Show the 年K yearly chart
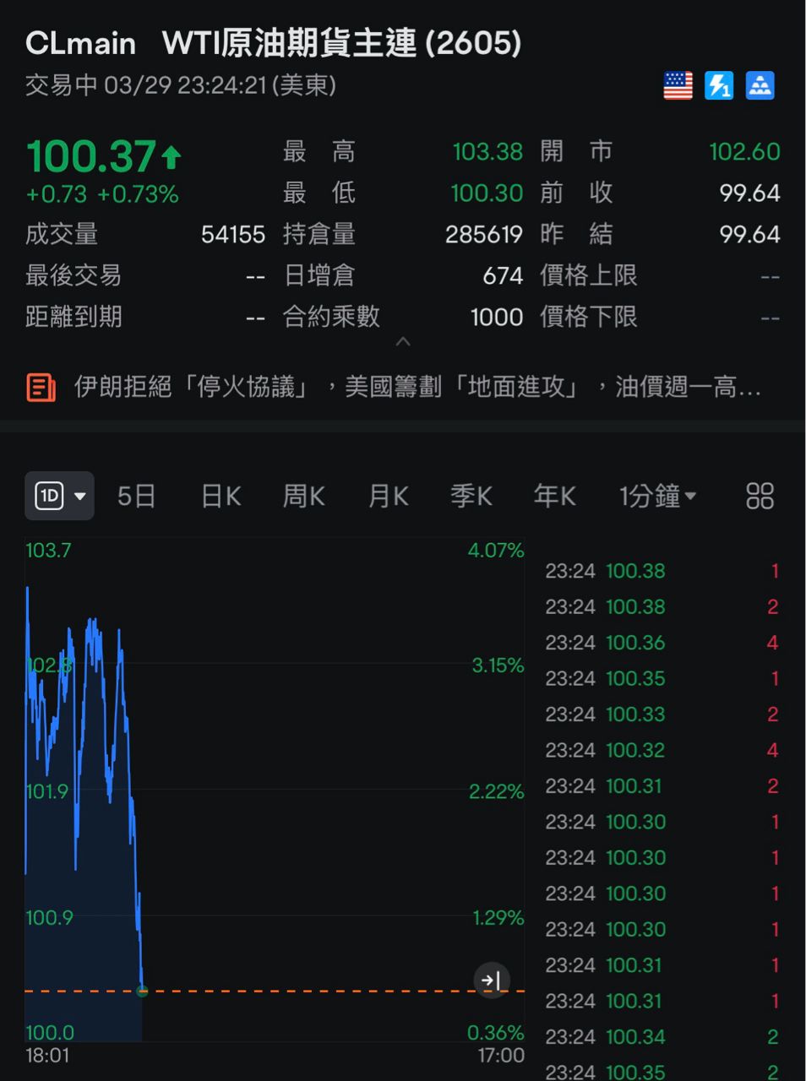The width and height of the screenshot is (806, 1081). pyautogui.click(x=554, y=496)
